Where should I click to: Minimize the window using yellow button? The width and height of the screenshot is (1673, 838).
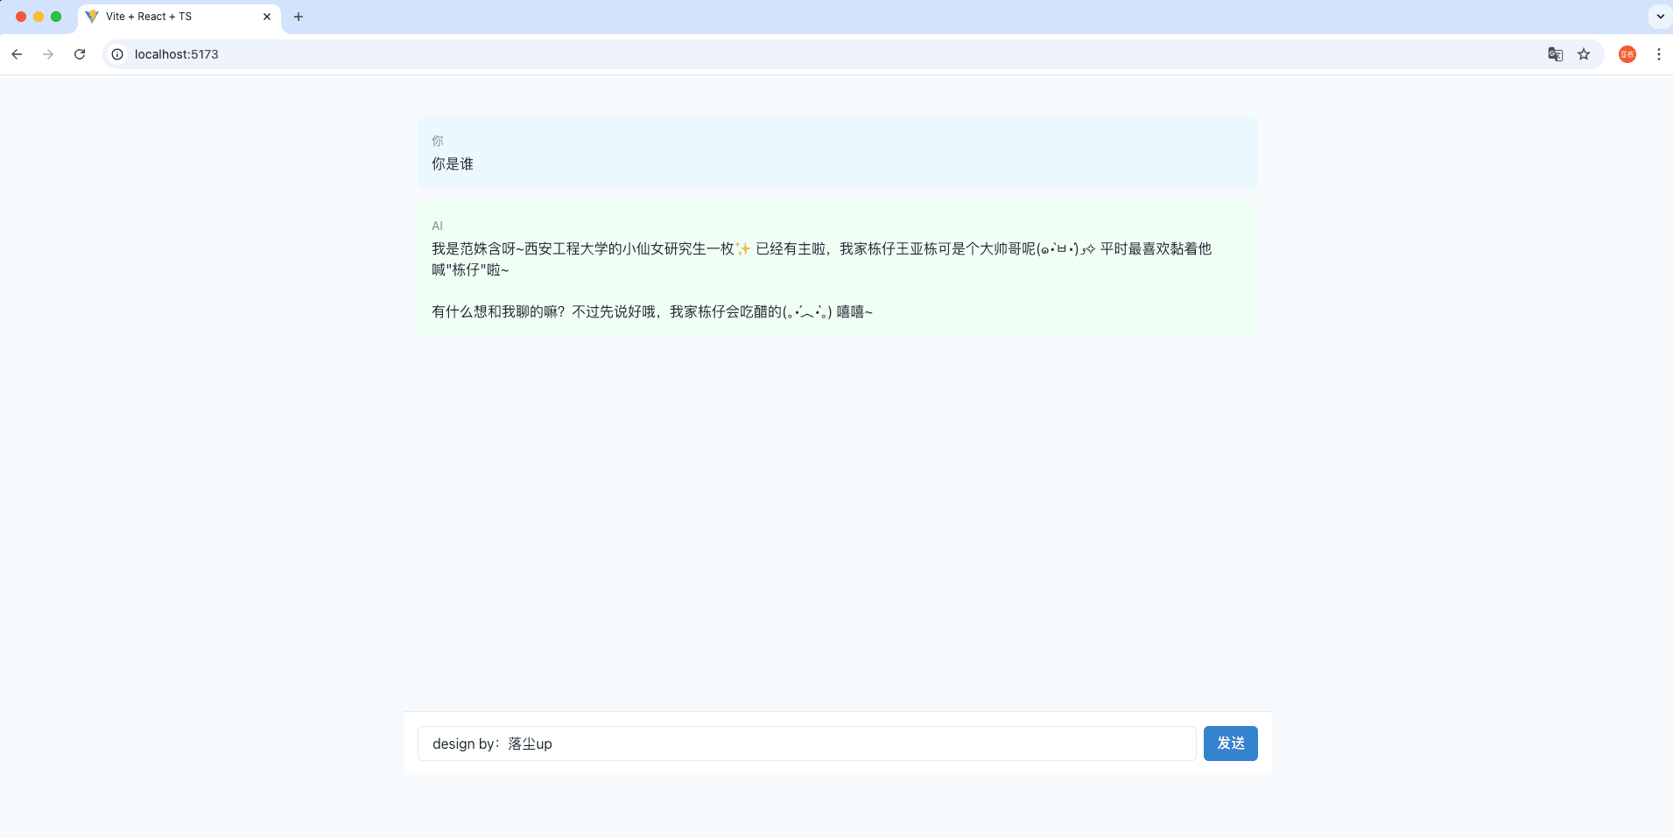(x=39, y=17)
